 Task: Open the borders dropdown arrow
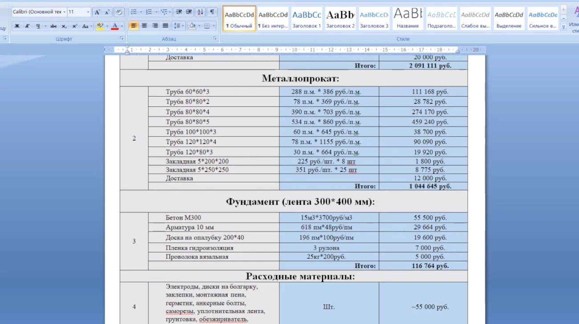click(214, 26)
